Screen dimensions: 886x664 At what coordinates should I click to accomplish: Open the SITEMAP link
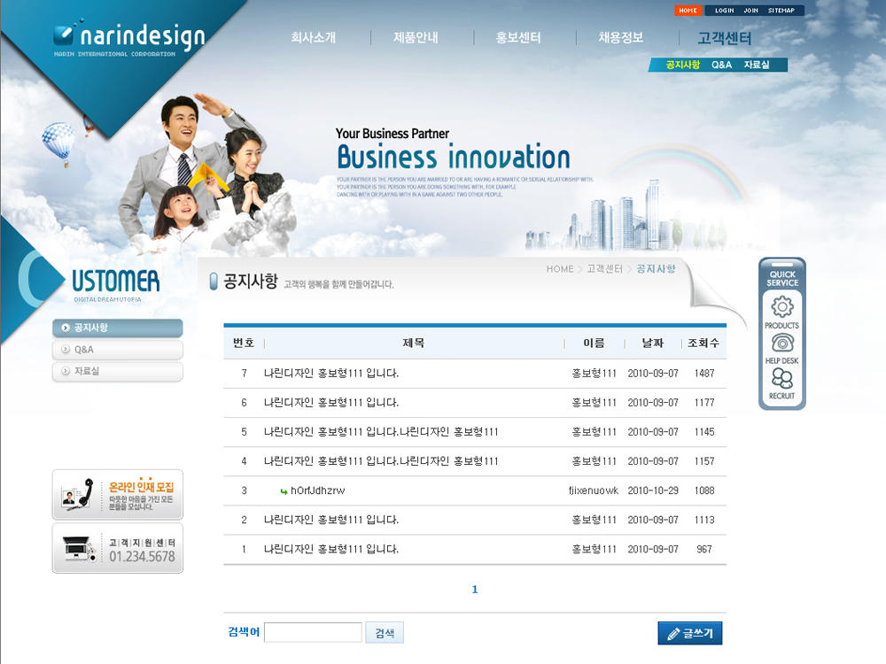pos(781,11)
